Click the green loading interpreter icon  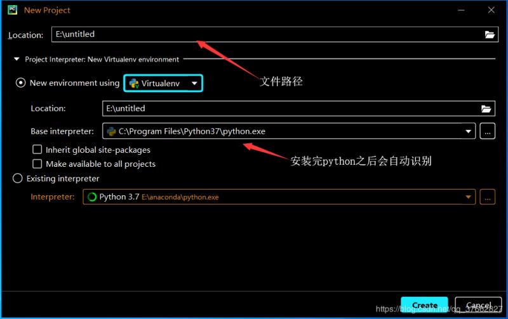pos(92,197)
